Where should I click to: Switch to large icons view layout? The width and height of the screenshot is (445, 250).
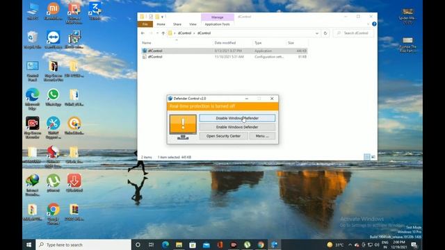click(x=373, y=157)
